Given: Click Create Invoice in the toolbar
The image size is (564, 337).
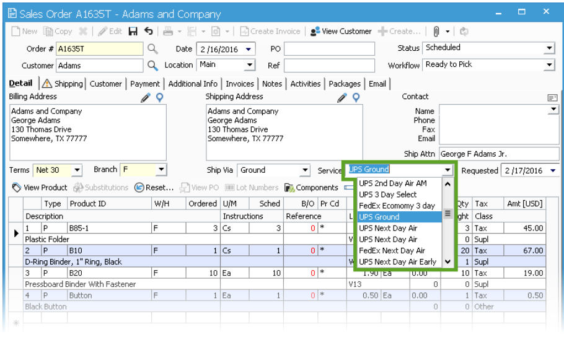Looking at the screenshot, I should [x=270, y=32].
